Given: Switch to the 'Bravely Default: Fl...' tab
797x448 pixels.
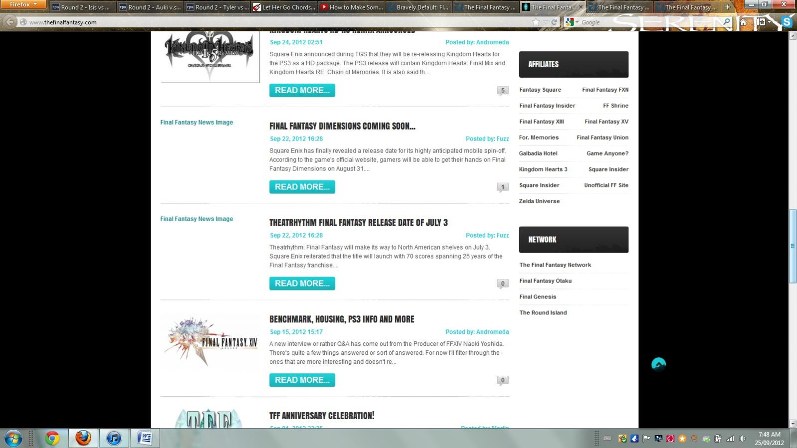Looking at the screenshot, I should click(x=418, y=7).
